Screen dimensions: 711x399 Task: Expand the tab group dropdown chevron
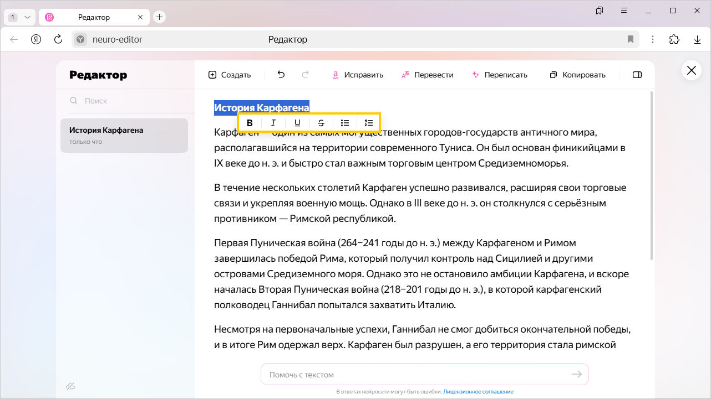pos(27,17)
